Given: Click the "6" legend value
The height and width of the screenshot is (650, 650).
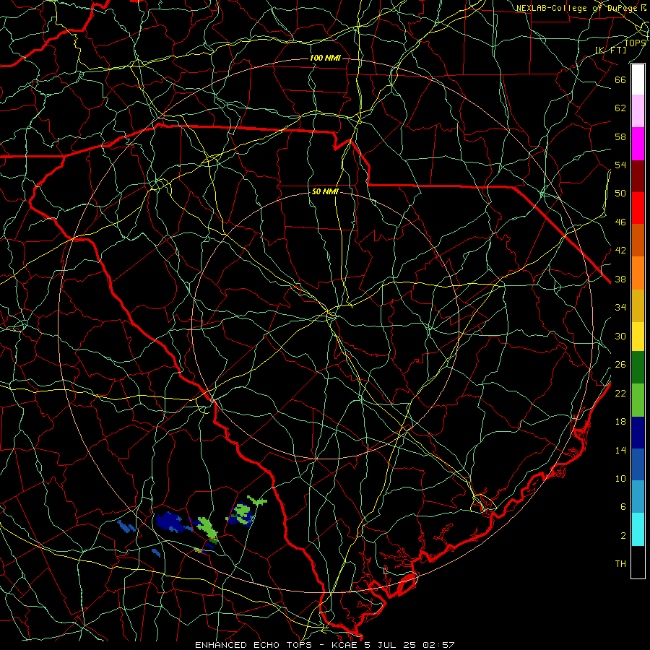Looking at the screenshot, I should 623,507.
